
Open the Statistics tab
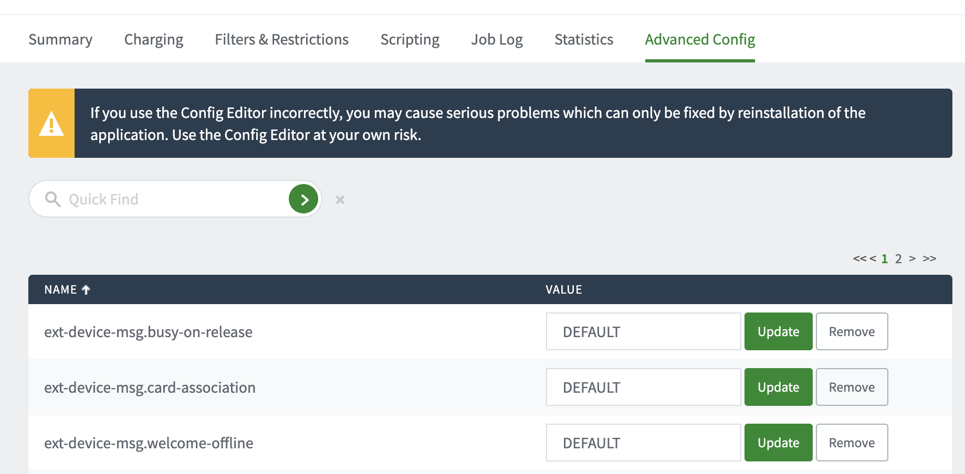click(x=584, y=40)
